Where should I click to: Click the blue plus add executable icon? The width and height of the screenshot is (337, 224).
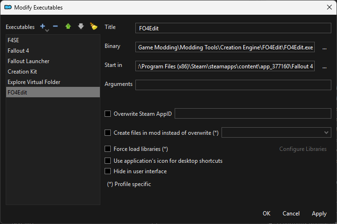43,27
